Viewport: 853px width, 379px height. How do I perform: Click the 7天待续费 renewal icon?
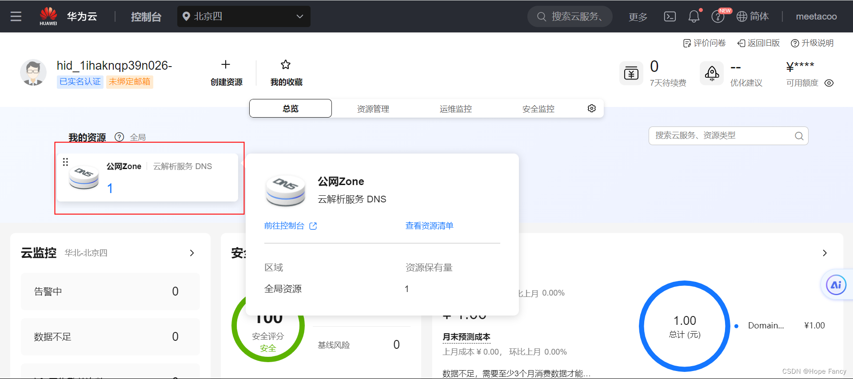pyautogui.click(x=631, y=73)
